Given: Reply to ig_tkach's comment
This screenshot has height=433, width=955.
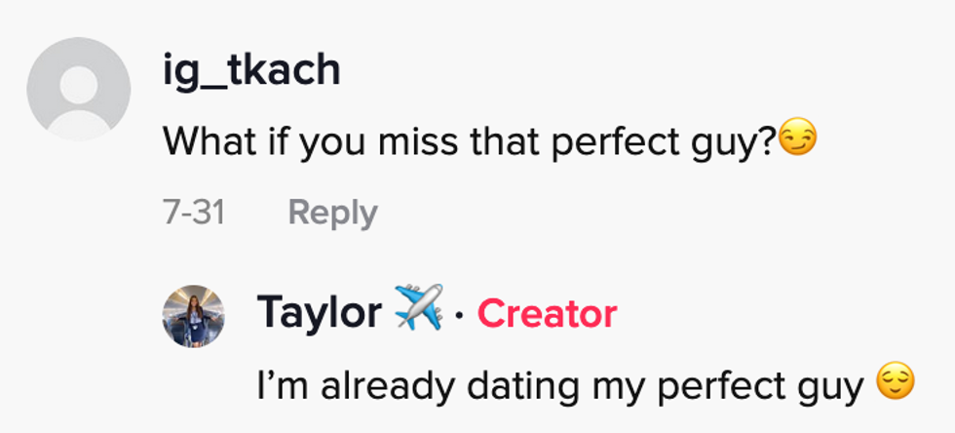Looking at the screenshot, I should (332, 212).
